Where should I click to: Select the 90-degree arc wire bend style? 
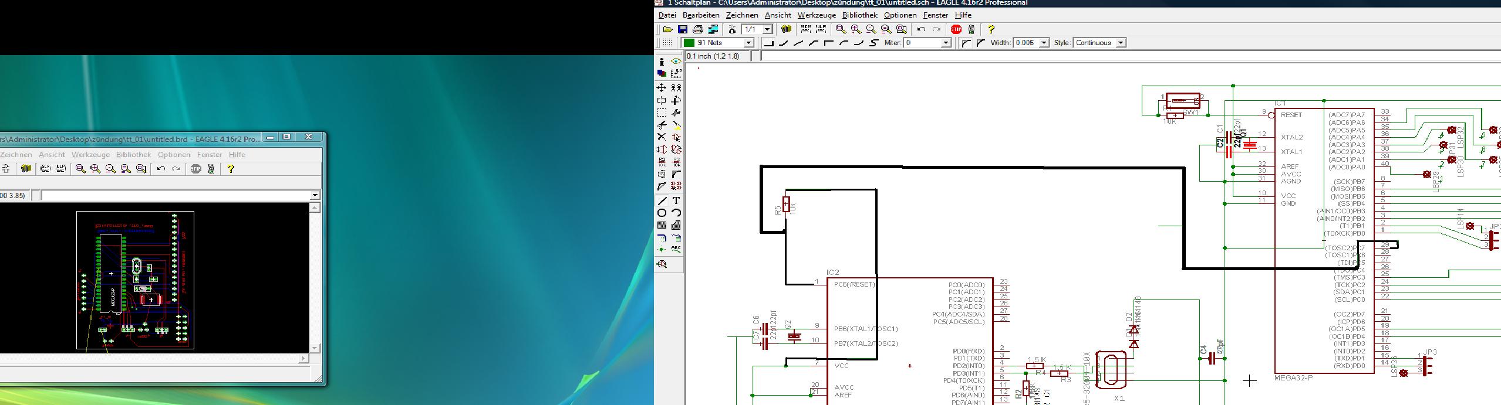coord(844,43)
